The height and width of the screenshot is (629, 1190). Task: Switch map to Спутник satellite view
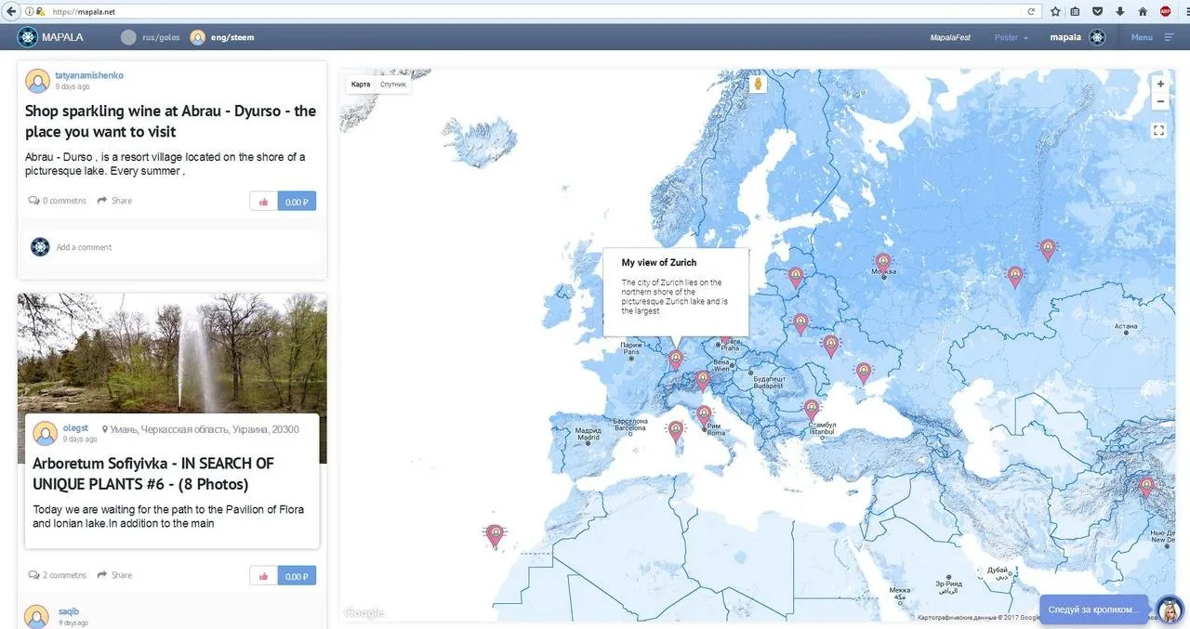tap(393, 85)
